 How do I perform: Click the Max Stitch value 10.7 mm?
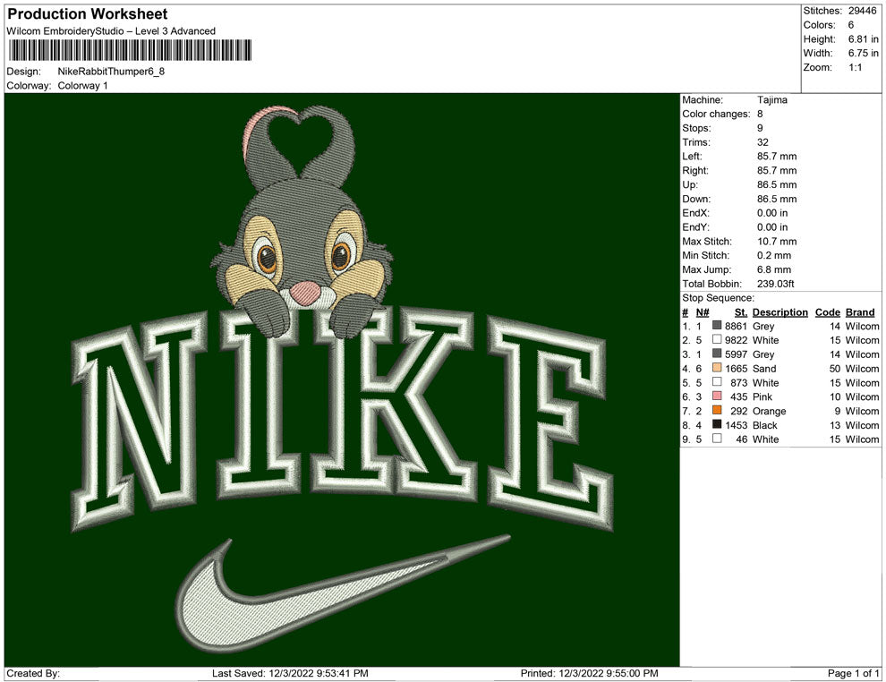pos(777,242)
